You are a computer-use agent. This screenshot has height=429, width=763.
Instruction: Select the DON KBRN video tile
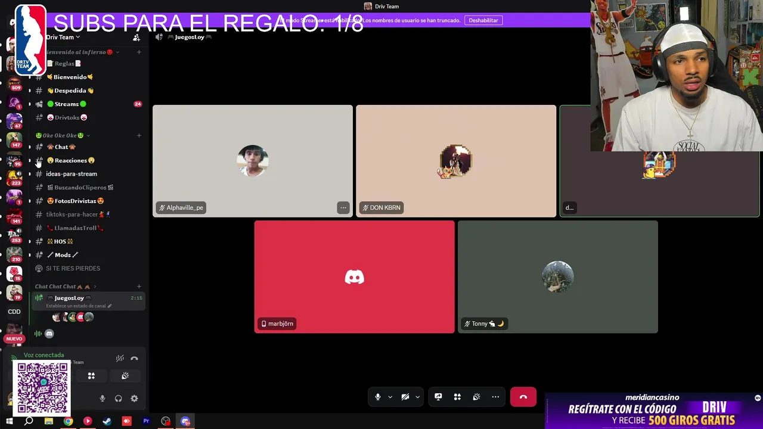tap(456, 161)
